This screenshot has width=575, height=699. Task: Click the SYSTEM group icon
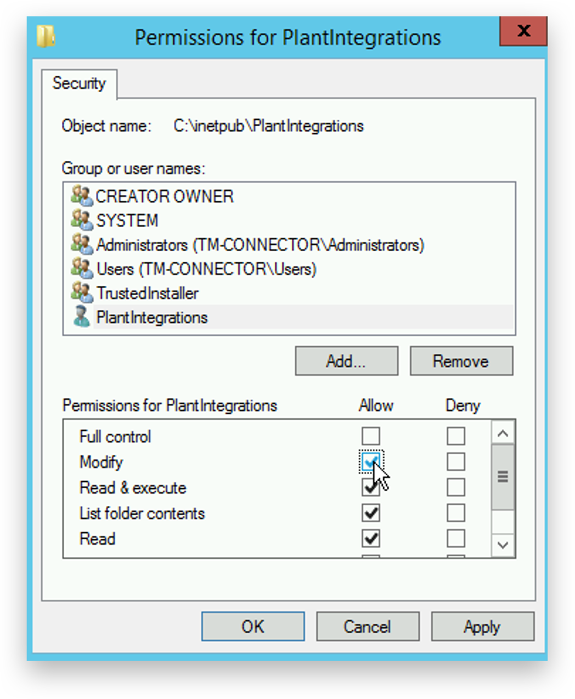[82, 220]
